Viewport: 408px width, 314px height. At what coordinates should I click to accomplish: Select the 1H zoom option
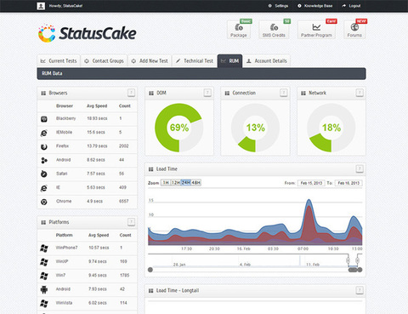click(166, 183)
